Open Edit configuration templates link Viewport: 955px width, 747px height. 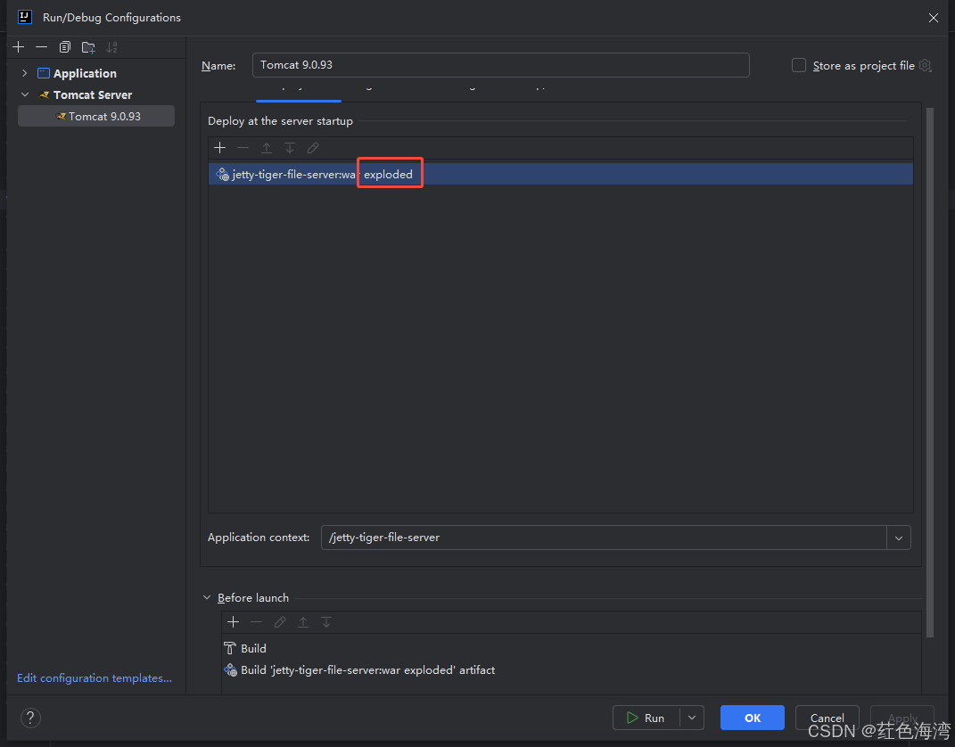95,677
